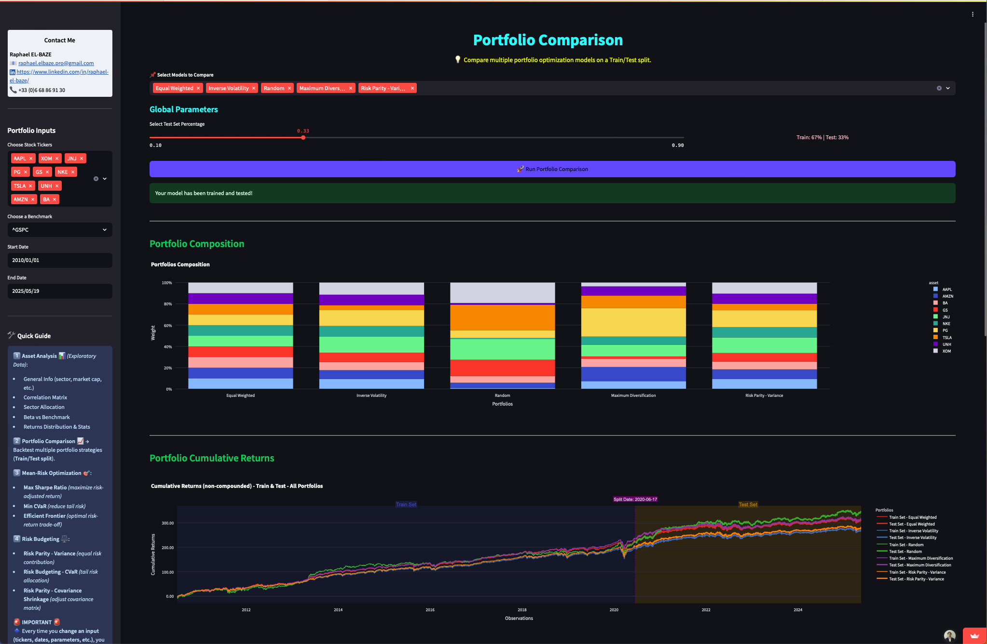Expand the stock tickers selection dropdown

pyautogui.click(x=104, y=178)
